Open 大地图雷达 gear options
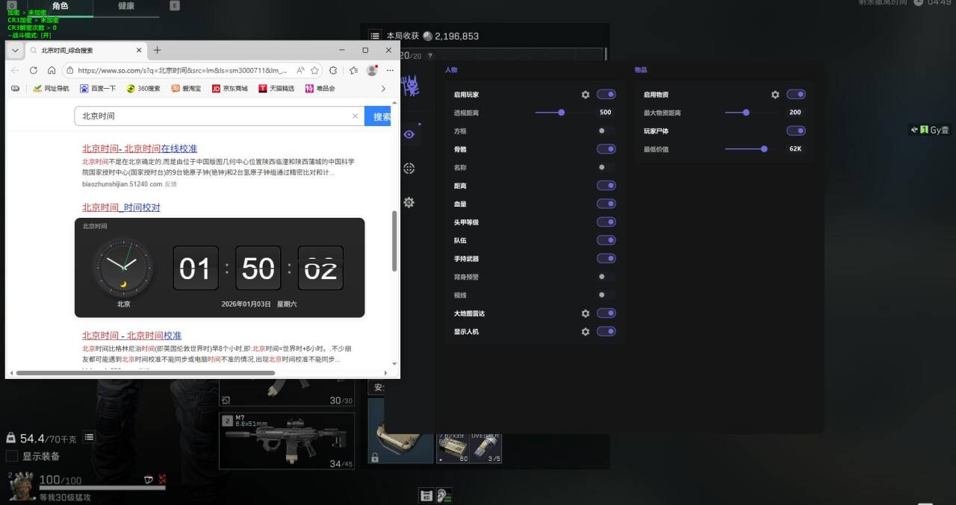The width and height of the screenshot is (956, 505). [586, 313]
